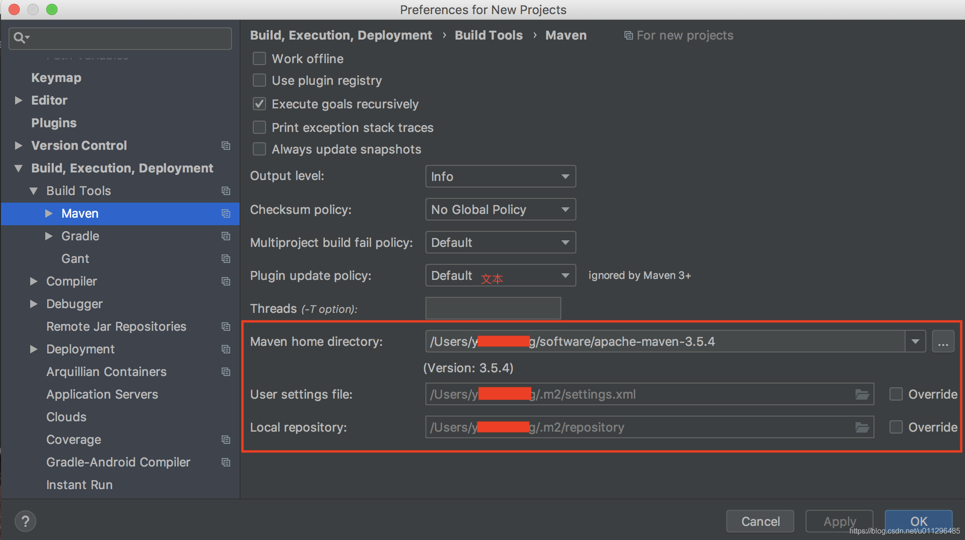This screenshot has height=540, width=965.
Task: Click the project-level icon next to Remote Jar Repositories
Action: (226, 327)
